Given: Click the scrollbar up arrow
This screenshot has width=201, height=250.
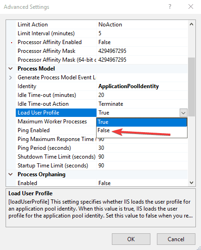Looking at the screenshot, I should (191, 24).
